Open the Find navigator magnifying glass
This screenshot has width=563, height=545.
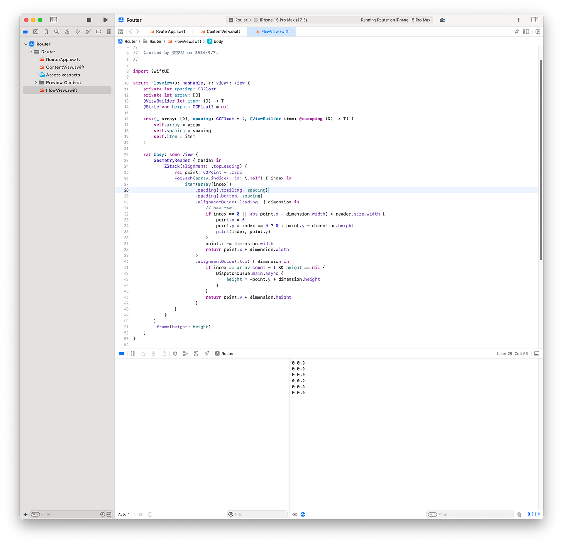[56, 31]
